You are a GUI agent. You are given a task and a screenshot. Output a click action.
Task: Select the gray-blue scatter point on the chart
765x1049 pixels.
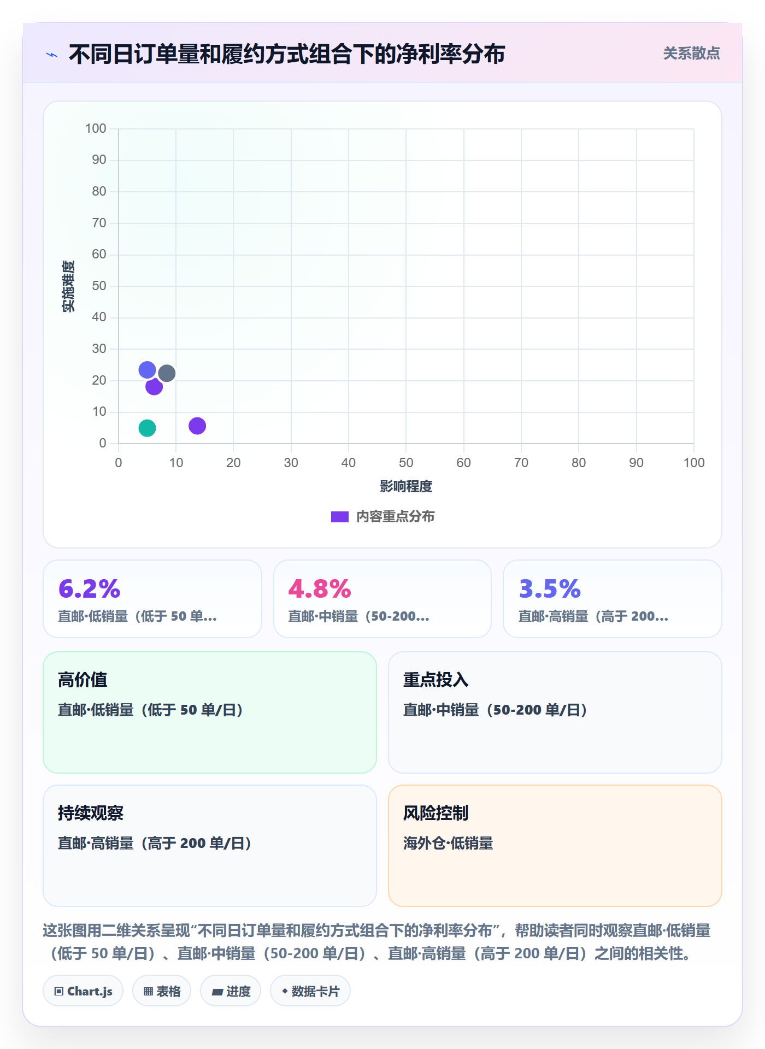[167, 373]
